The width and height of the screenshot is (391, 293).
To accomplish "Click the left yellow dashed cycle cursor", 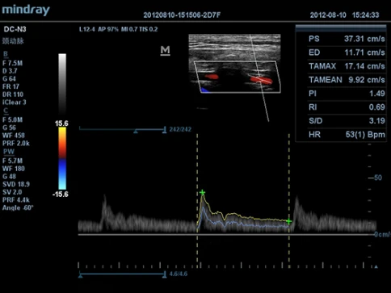I will [197, 200].
